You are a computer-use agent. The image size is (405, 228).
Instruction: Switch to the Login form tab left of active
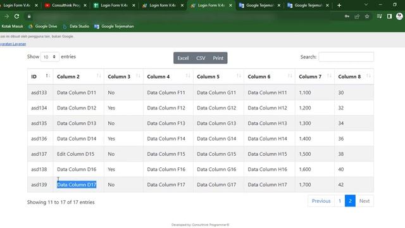click(163, 5)
